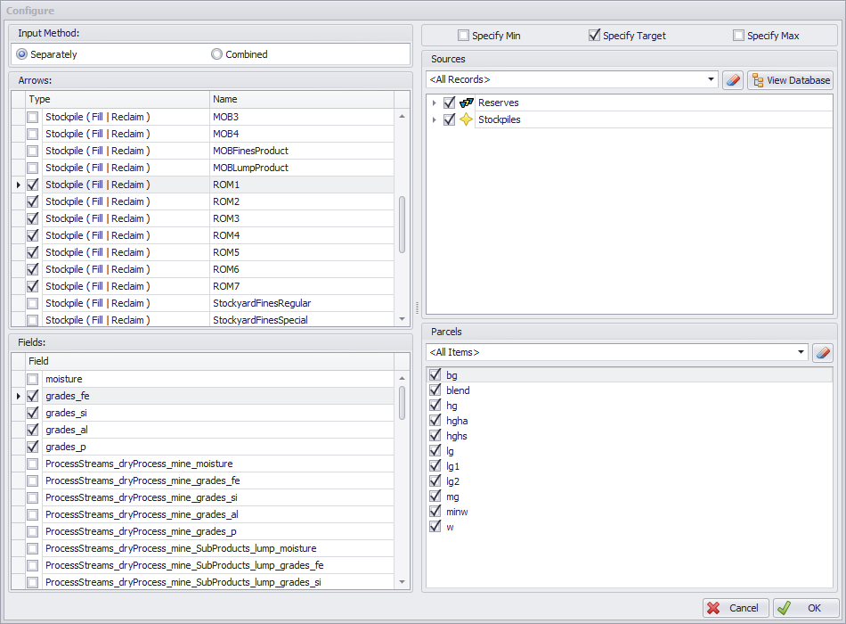The image size is (846, 624).
Task: Disable the Specify Target checkbox
Action: coord(594,36)
